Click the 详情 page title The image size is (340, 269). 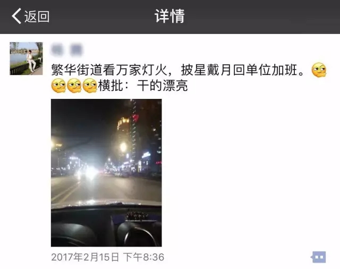169,16
